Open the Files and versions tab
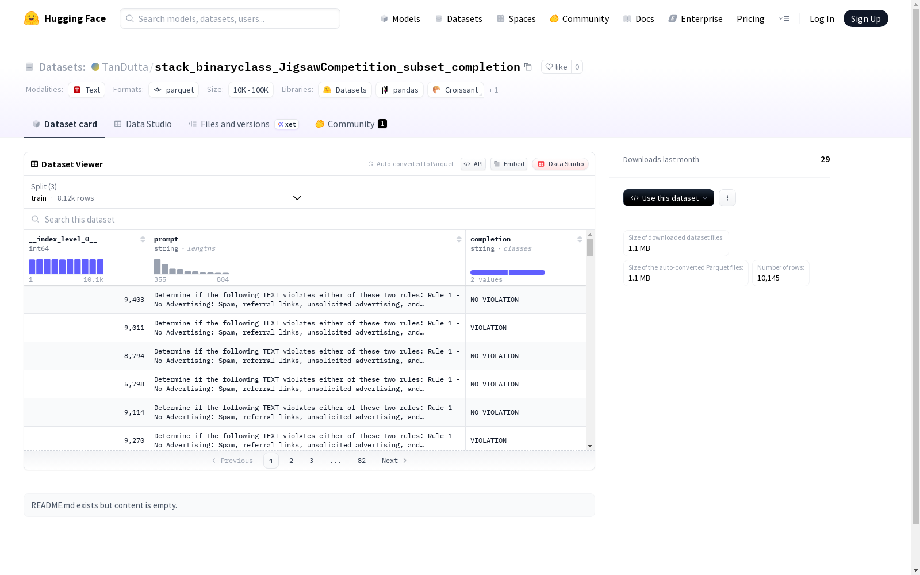This screenshot has width=920, height=575. click(x=243, y=124)
